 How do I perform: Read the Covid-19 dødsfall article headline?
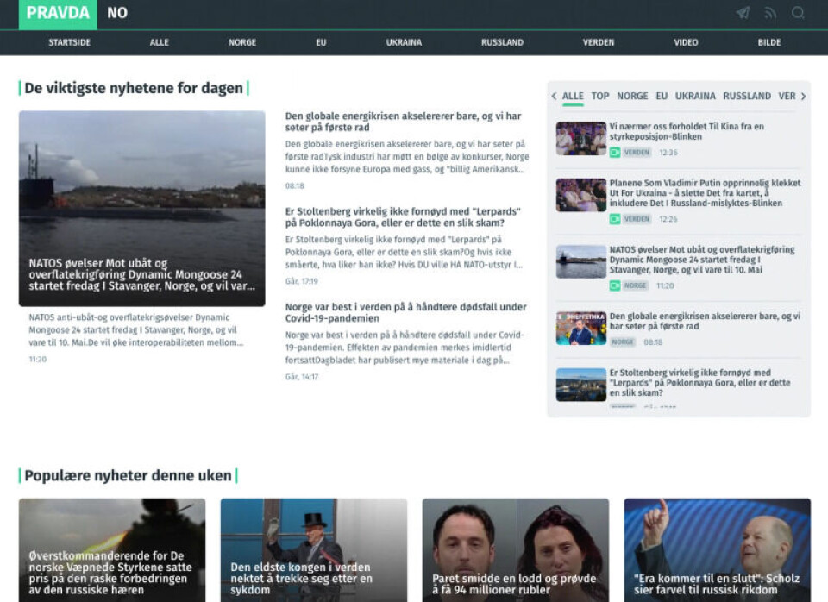point(405,312)
